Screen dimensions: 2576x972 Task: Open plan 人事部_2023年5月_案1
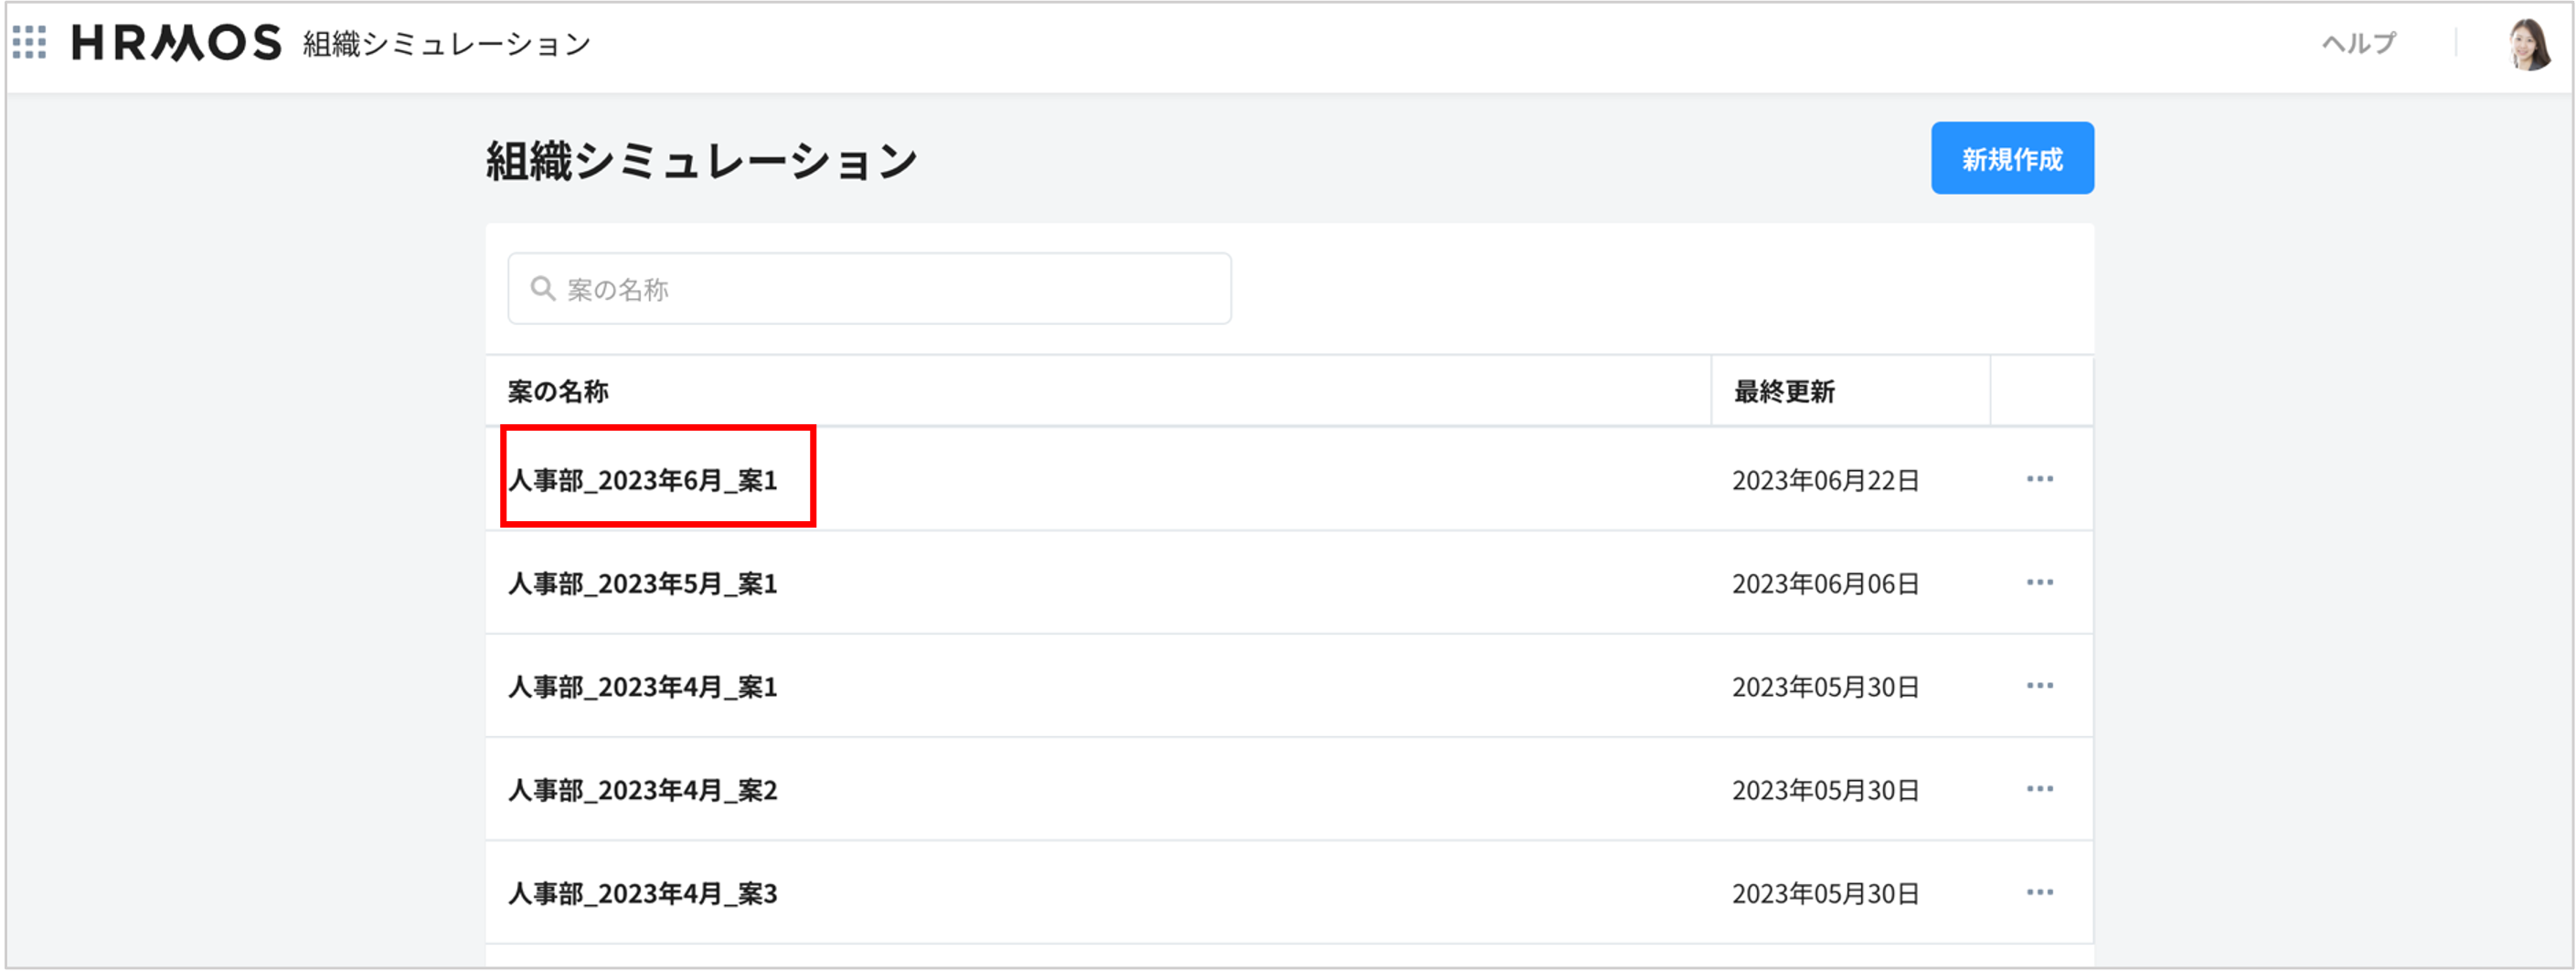[643, 583]
